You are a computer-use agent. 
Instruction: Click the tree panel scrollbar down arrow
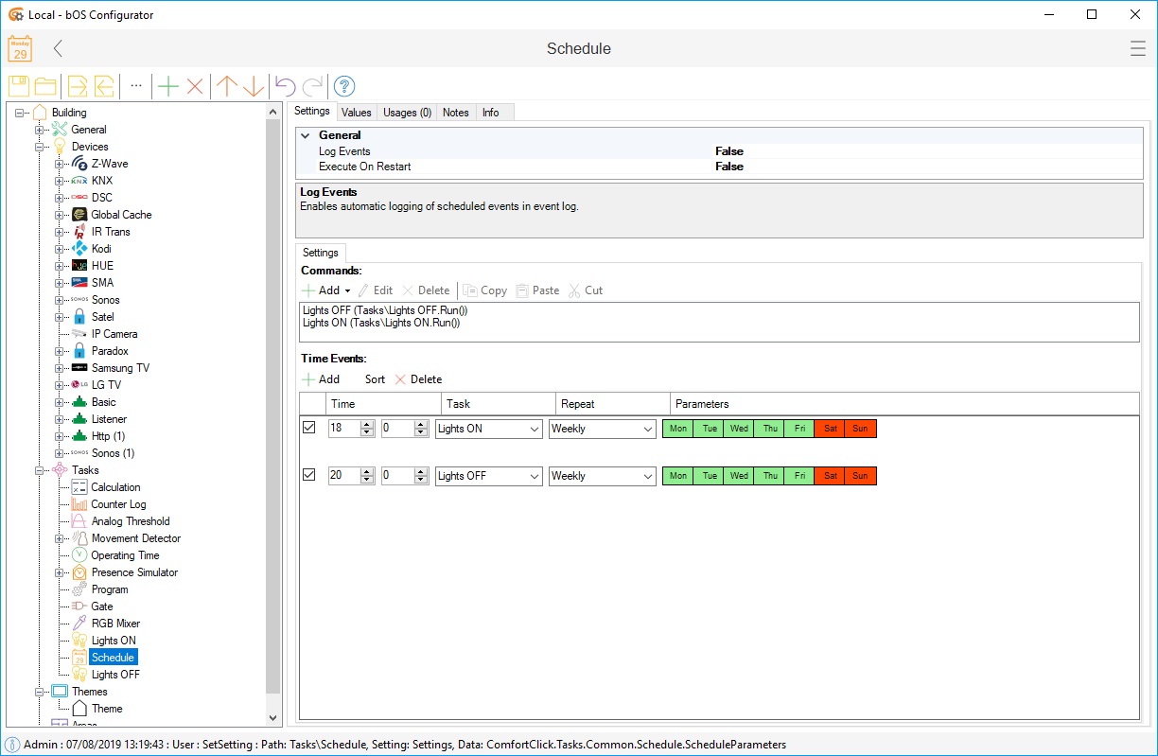273,719
